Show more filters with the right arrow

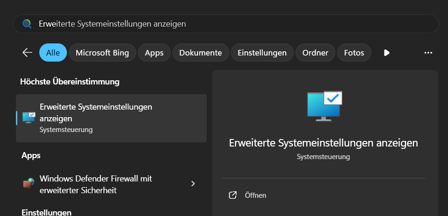coord(387,53)
